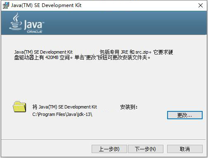
Task: Click the Java Oracle logo in the banner
Action: coord(27,23)
